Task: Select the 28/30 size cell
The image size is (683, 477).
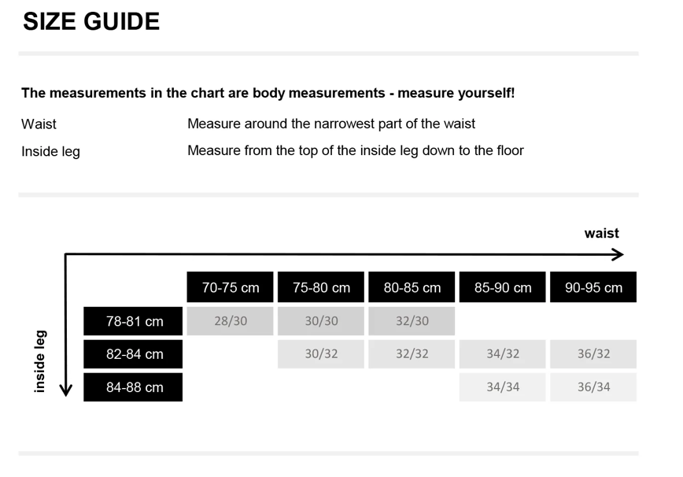Action: tap(230, 321)
